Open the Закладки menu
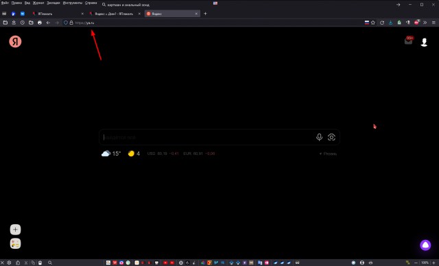This screenshot has width=439, height=266. pos(54,3)
